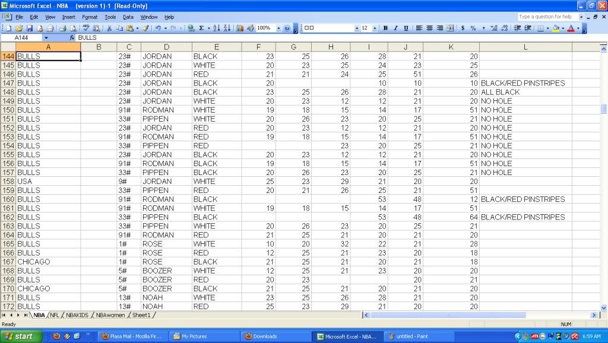Launch the Chart Wizard

tap(240, 28)
